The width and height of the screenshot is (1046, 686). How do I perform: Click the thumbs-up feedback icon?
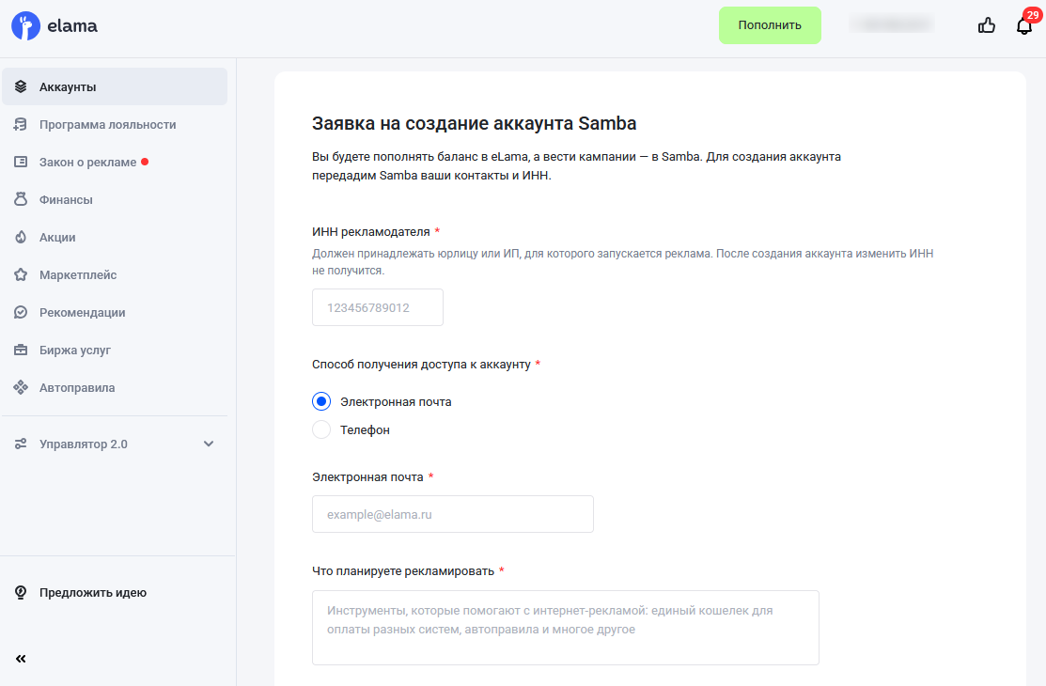(x=986, y=25)
